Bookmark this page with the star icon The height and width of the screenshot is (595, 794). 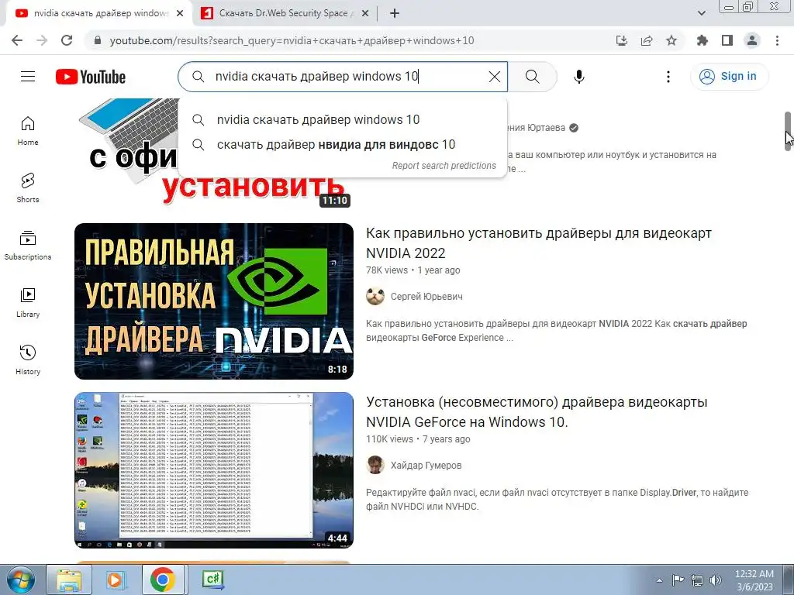[x=671, y=40]
